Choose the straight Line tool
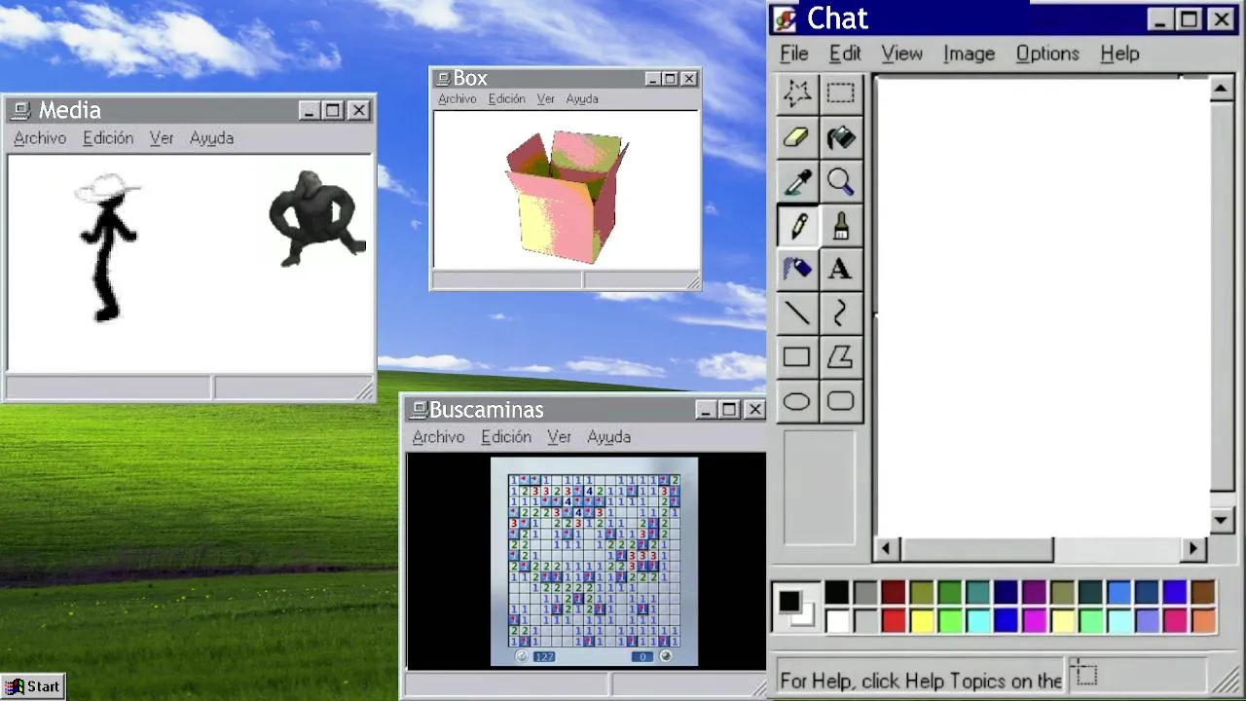The height and width of the screenshot is (701, 1246). 797,314
